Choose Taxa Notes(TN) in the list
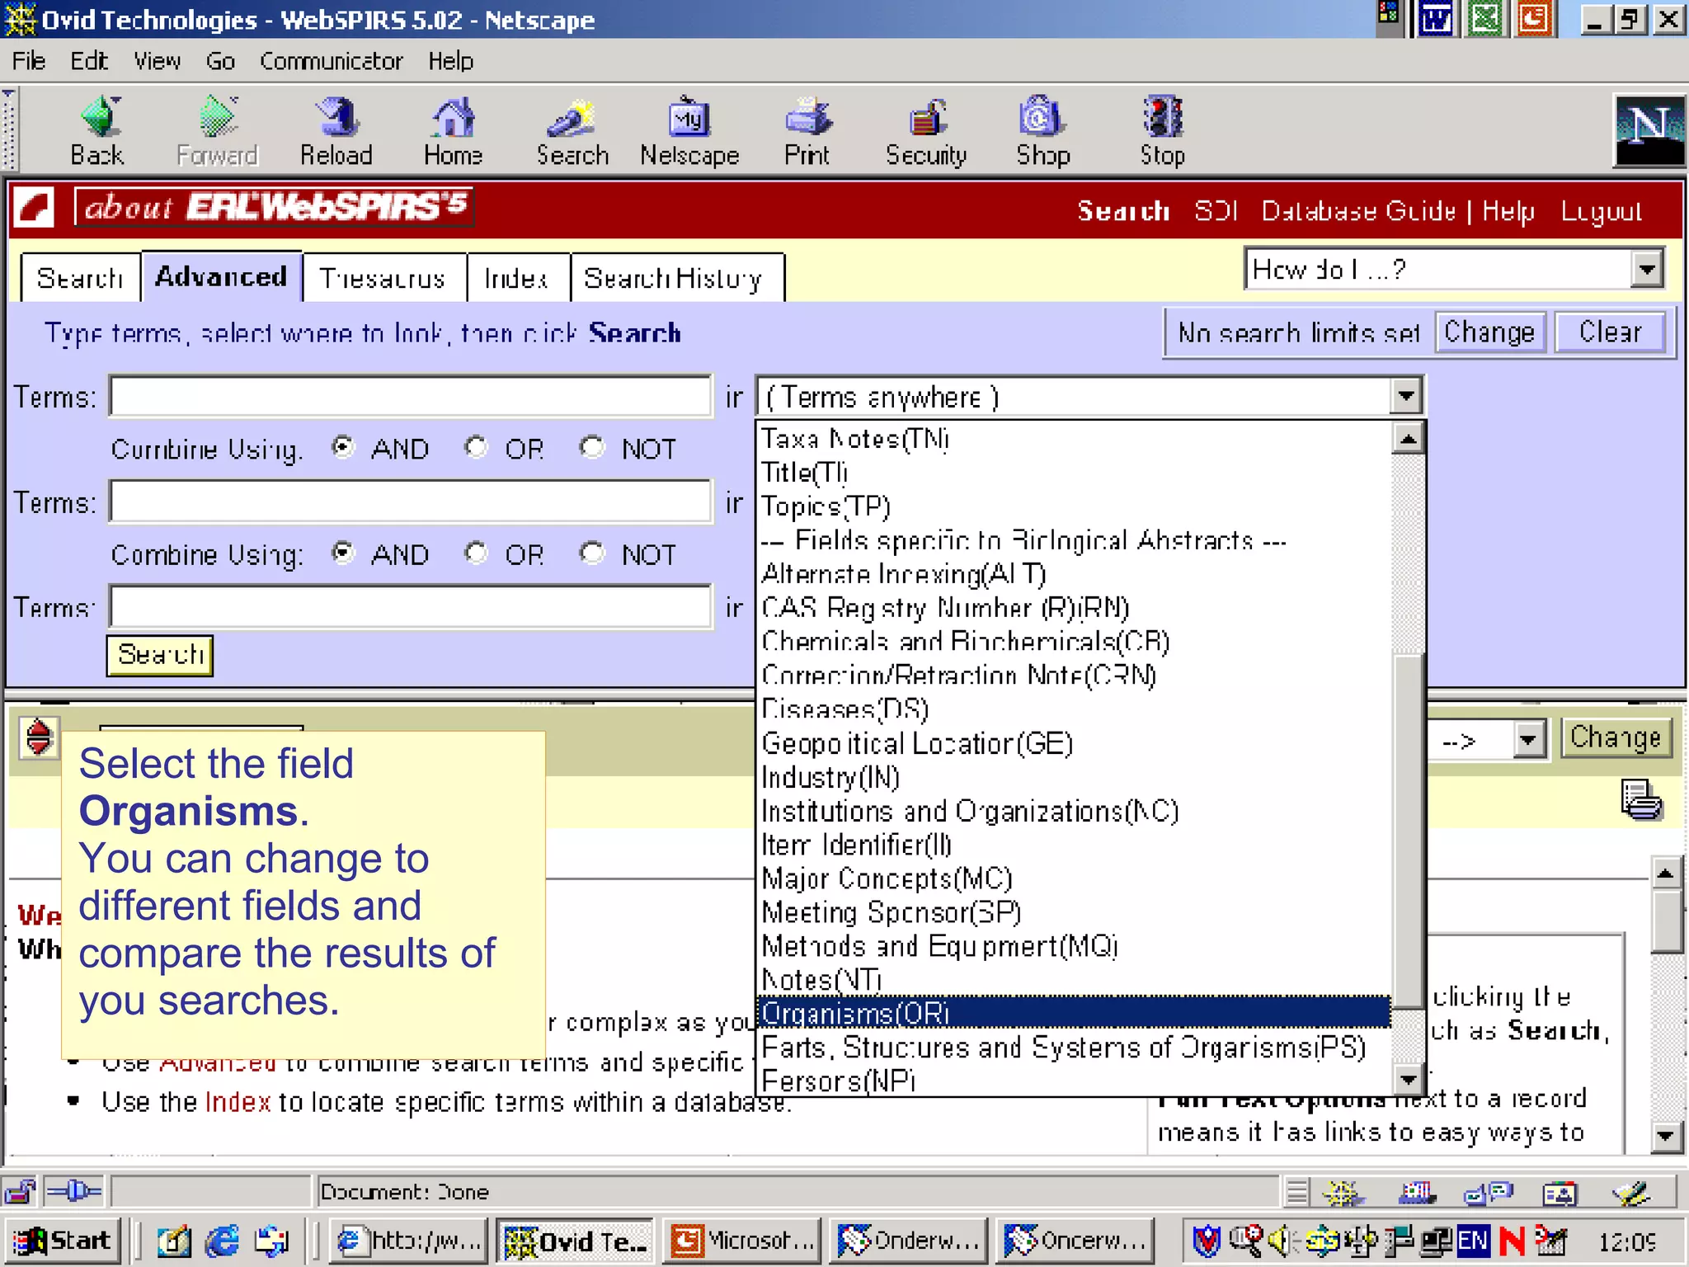1689x1267 pixels. [1073, 439]
